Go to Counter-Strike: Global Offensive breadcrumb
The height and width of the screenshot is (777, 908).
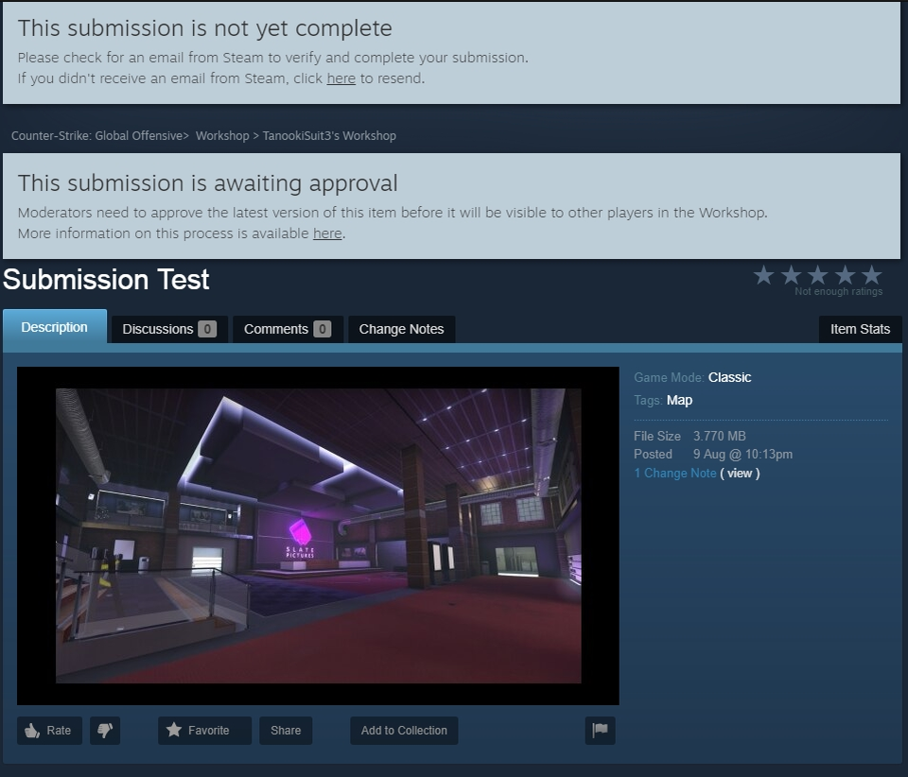point(97,136)
